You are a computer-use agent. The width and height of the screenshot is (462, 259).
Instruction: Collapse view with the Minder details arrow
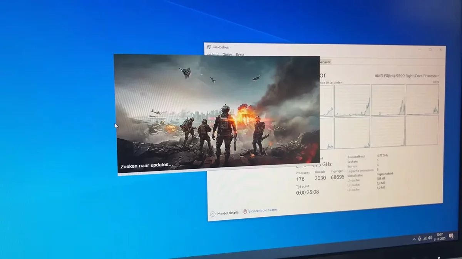pyautogui.click(x=213, y=213)
